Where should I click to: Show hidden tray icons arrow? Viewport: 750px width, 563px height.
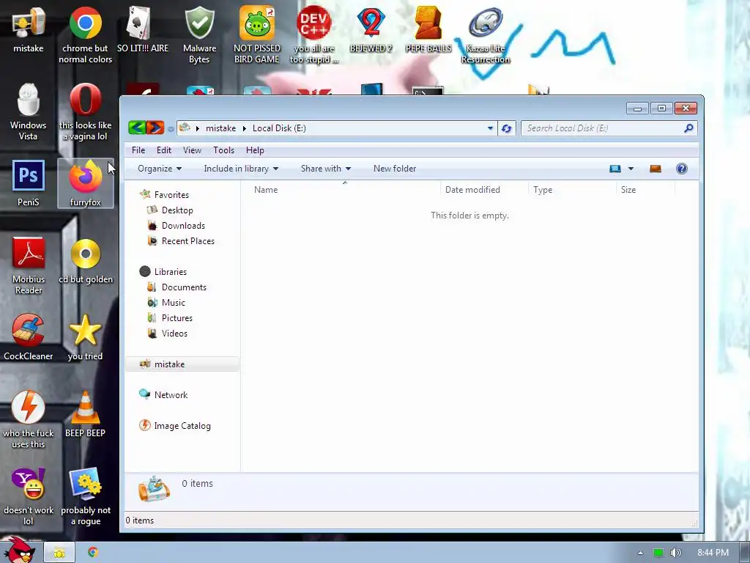pyautogui.click(x=640, y=553)
